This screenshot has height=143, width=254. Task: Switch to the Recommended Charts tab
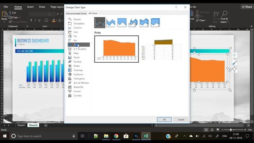point(76,14)
